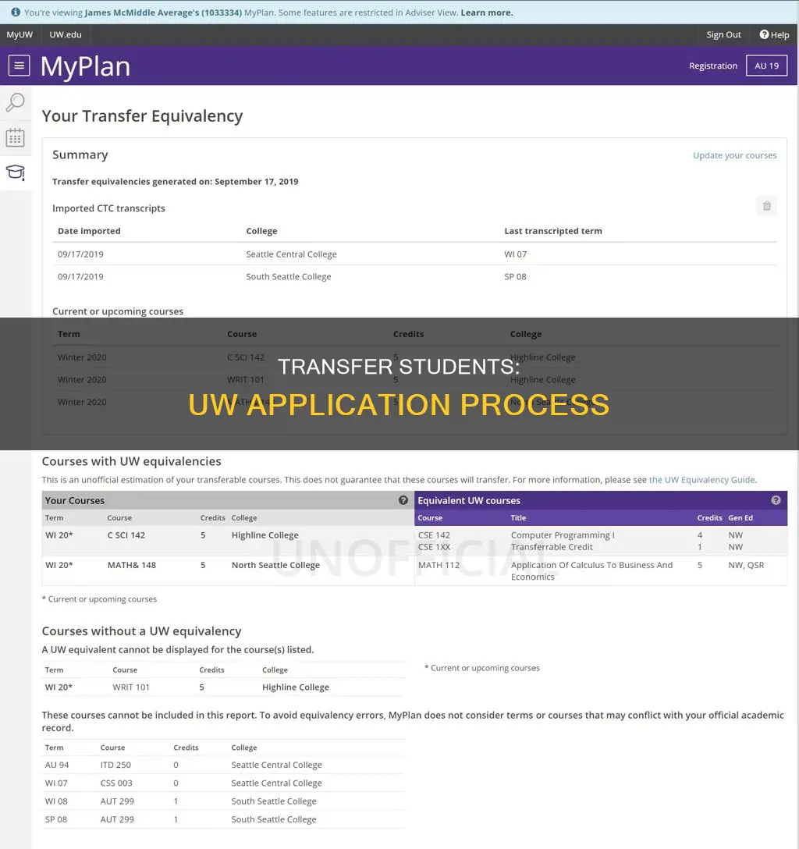Click the info icon in the adviser banner

16,12
